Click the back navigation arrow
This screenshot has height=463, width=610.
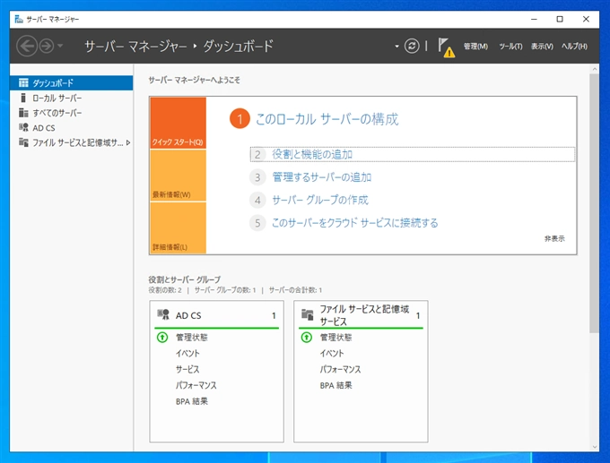27,47
